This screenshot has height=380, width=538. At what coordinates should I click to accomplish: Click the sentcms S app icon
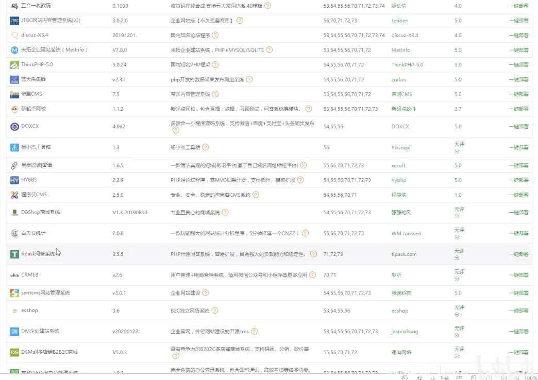14,293
